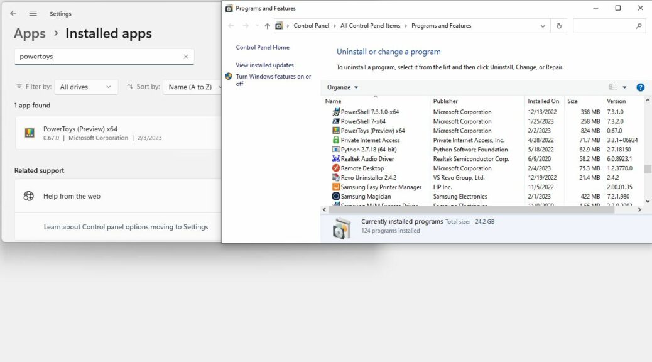Screen dimensions: 652x362
Task: Click the PowerToys icon in Settings result
Action: [30, 133]
